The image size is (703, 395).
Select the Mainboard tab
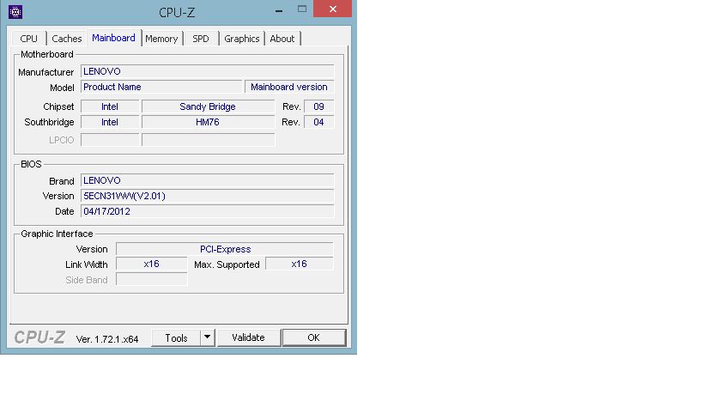coord(113,38)
